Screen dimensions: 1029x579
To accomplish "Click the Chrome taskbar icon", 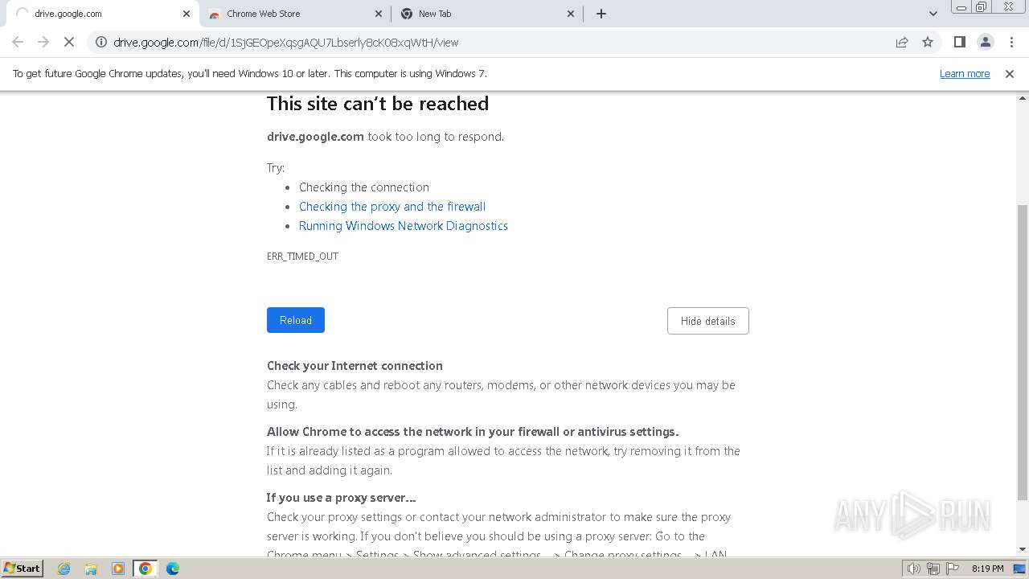I will (146, 569).
